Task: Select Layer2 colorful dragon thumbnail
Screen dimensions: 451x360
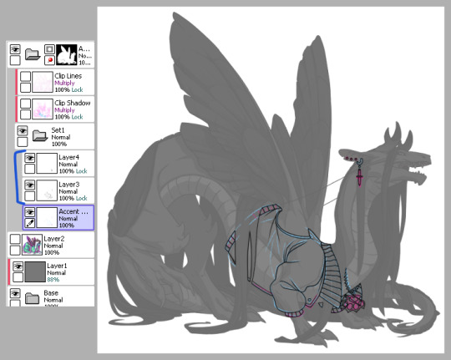Action: coord(32,245)
